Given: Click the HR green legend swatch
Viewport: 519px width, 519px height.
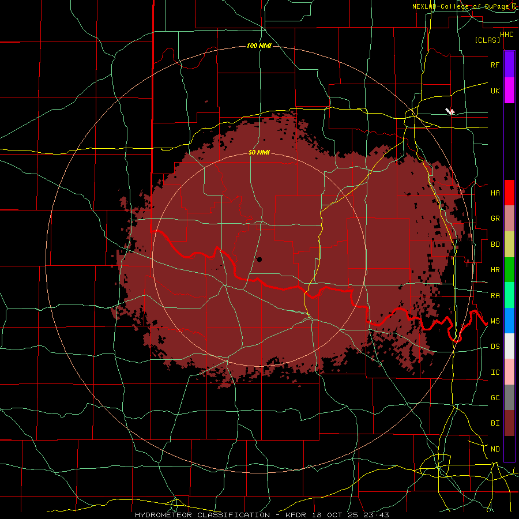Looking at the screenshot, I should click(x=509, y=269).
